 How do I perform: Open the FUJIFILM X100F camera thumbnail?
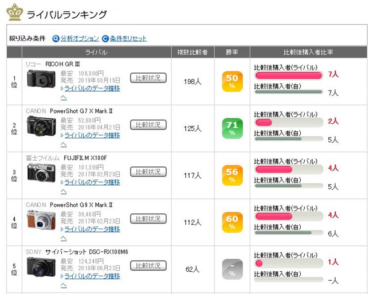pyautogui.click(x=41, y=172)
